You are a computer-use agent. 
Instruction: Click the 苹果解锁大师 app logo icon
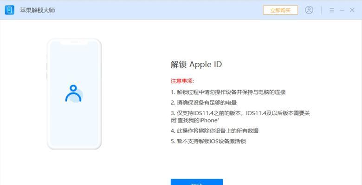9,10
